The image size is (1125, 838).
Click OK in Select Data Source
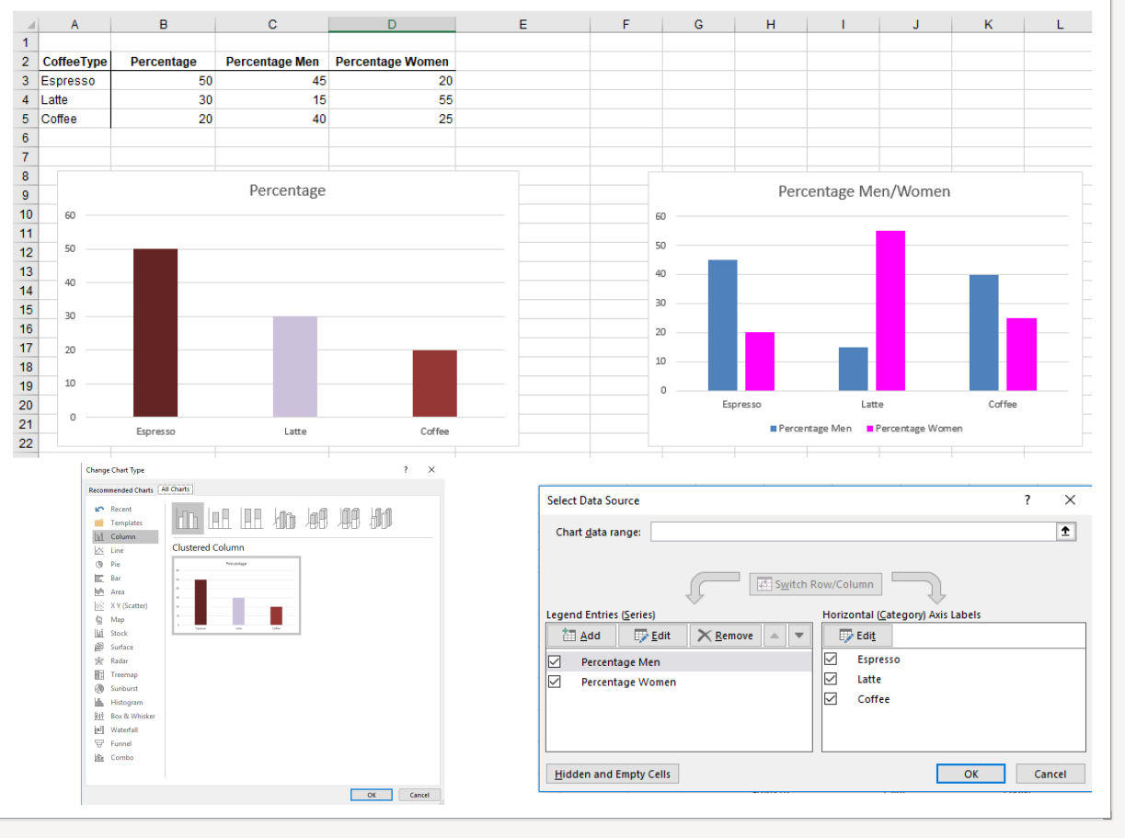tap(970, 774)
